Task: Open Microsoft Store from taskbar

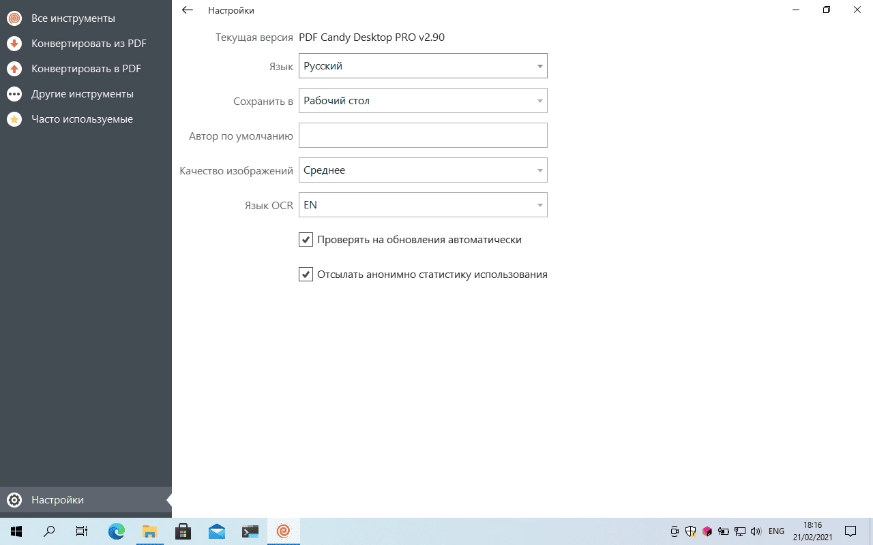Action: point(183,531)
